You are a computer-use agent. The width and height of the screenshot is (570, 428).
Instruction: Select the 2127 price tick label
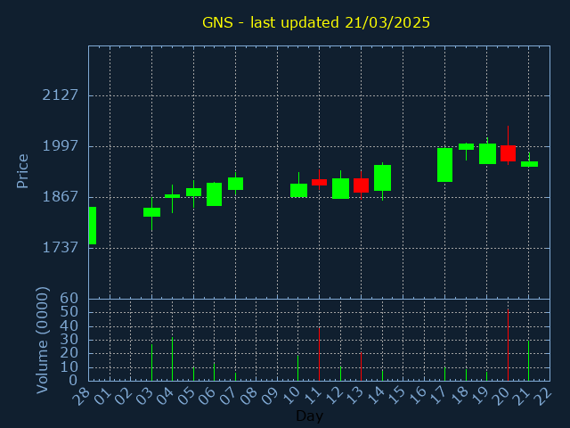pos(61,95)
